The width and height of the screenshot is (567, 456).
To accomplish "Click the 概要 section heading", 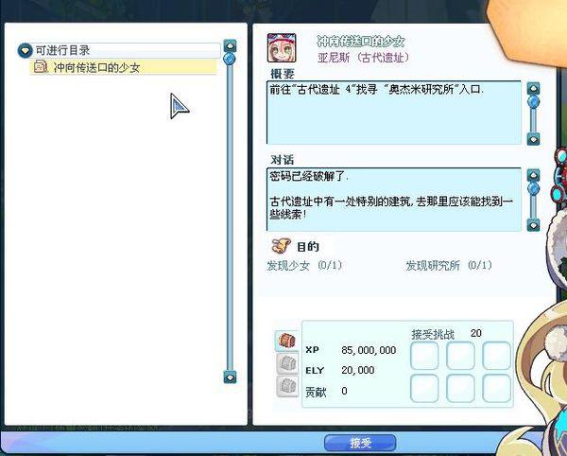I will click(x=283, y=74).
